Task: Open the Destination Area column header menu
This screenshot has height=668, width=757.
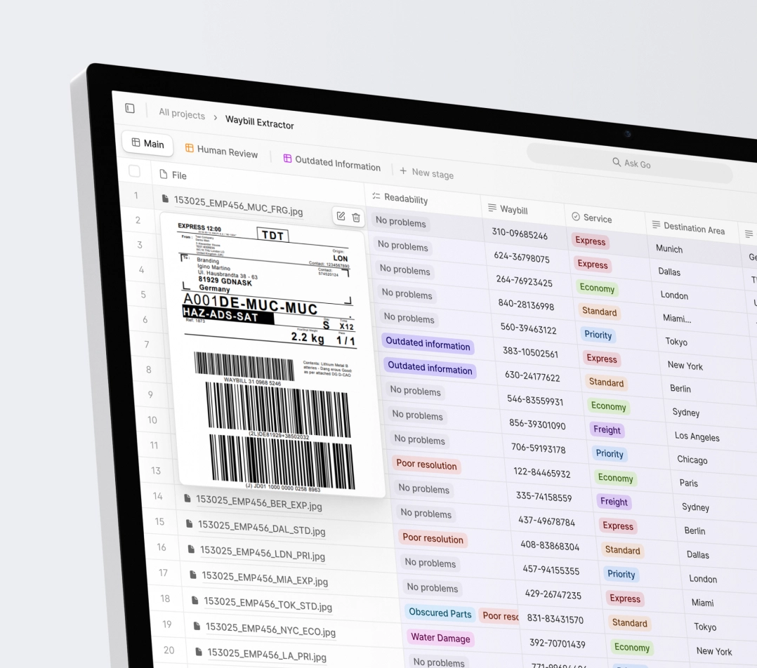Action: [690, 227]
